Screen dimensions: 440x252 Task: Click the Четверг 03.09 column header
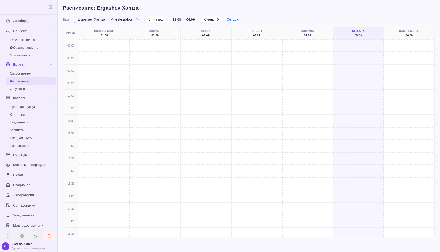click(257, 33)
